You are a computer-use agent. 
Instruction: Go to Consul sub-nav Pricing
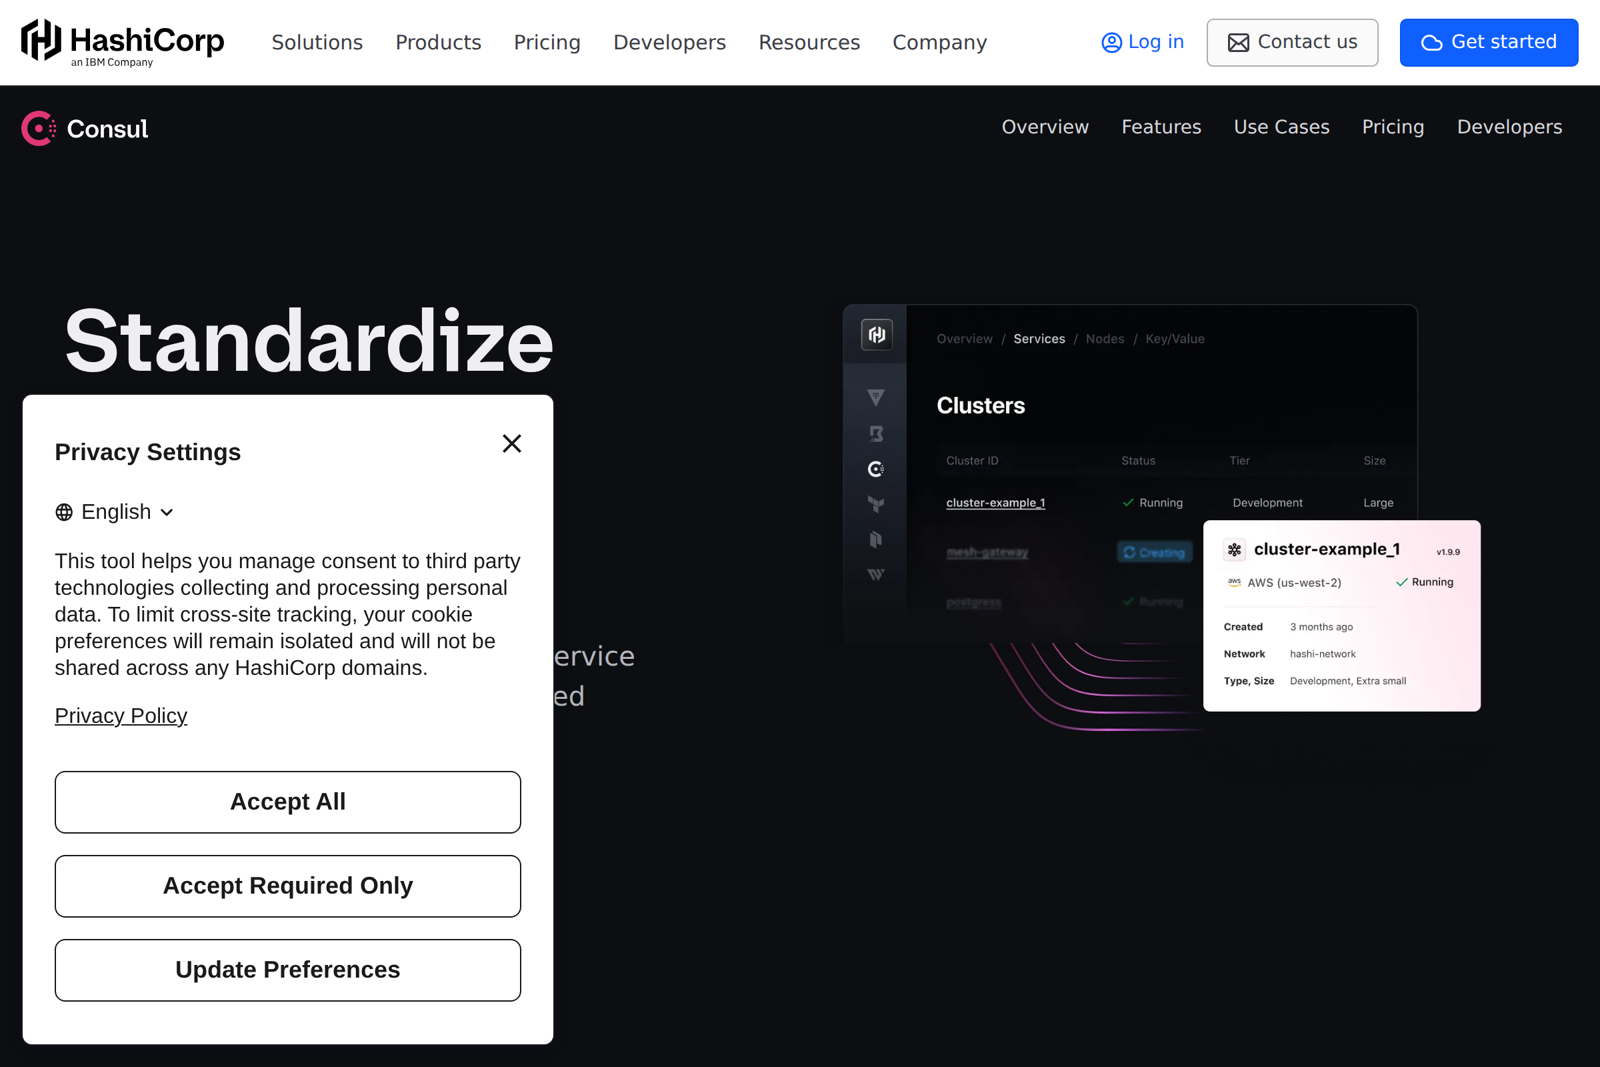pos(1393,127)
